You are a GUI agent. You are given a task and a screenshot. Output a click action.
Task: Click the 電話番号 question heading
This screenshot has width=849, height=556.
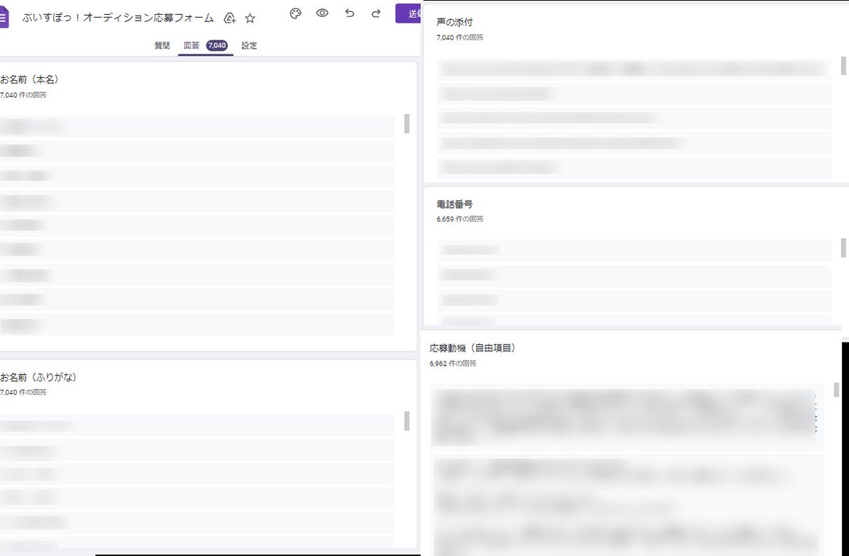454,204
